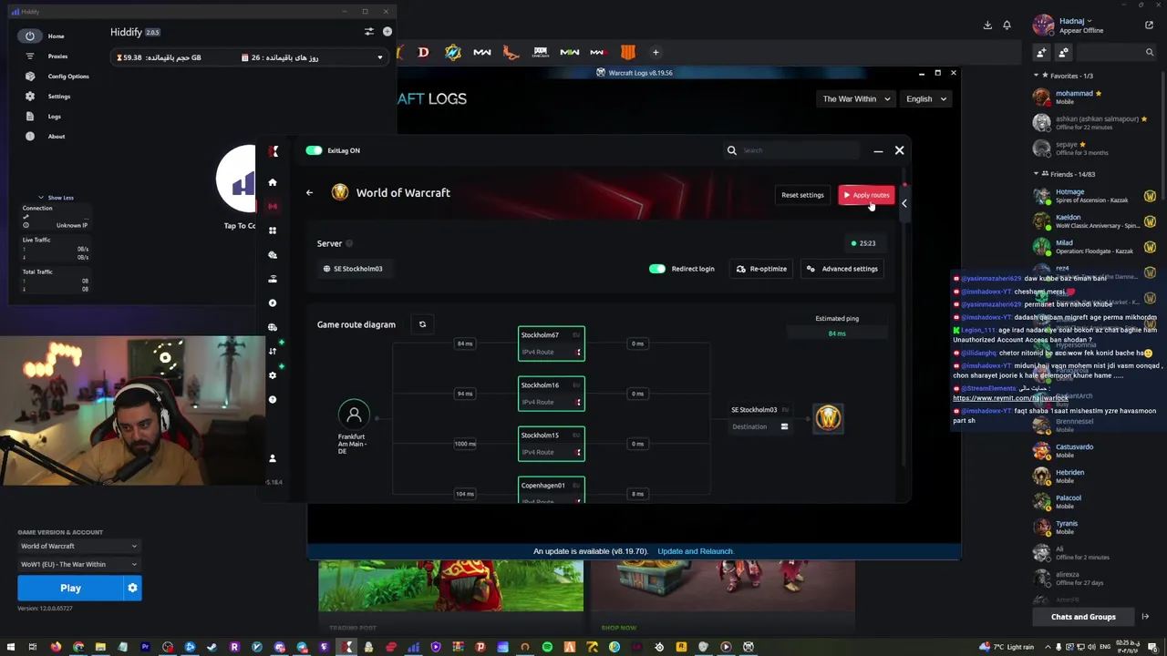
Task: Collapse the Favorites group in friends list
Action: click(1036, 76)
